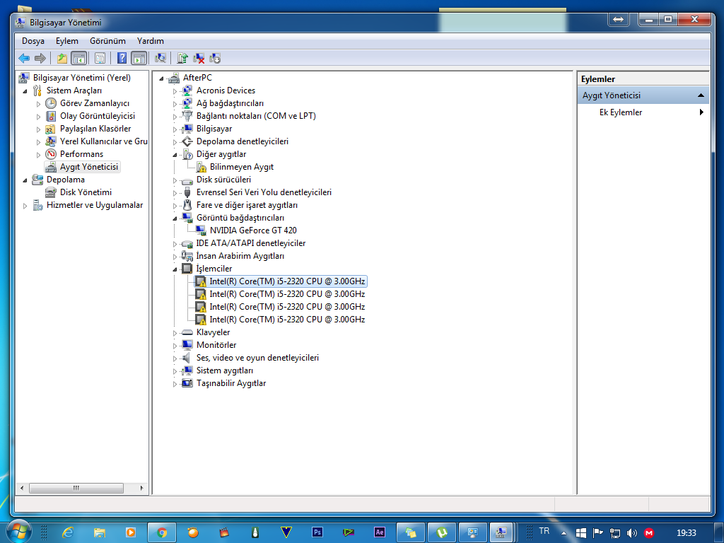Expand the Disk sürücüleri category

(175, 180)
